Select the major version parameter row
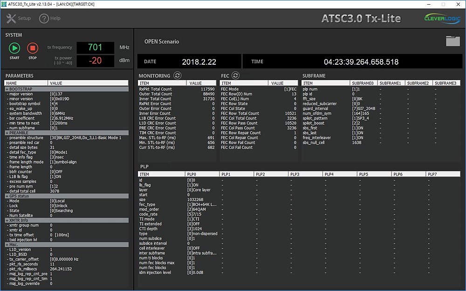The height and width of the screenshot is (291, 466). tap(66, 94)
